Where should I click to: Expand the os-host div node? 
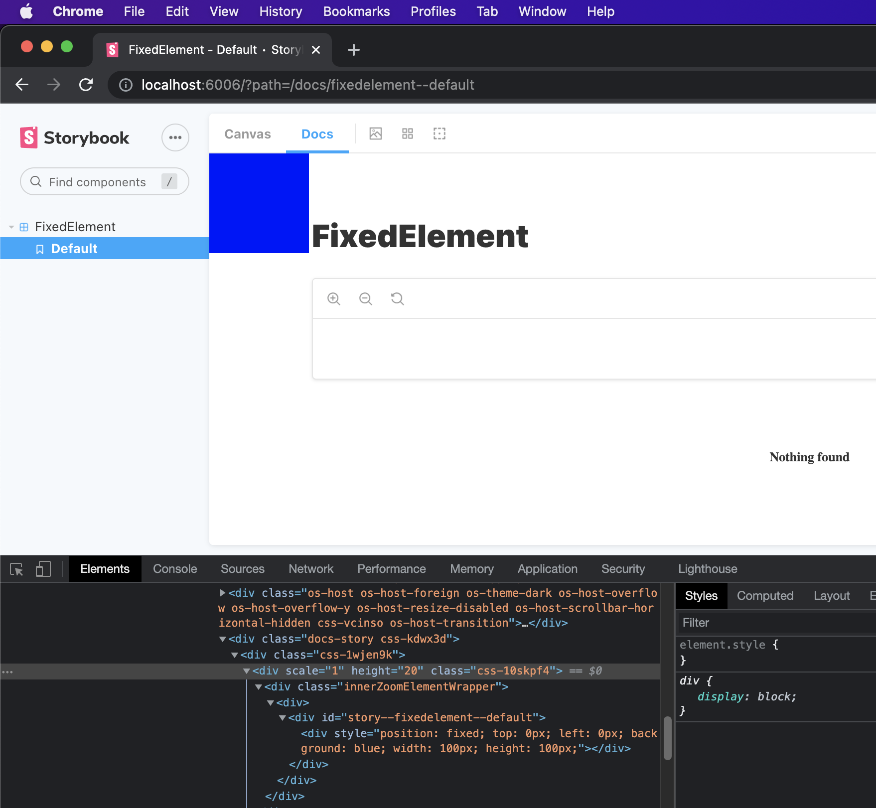pyautogui.click(x=223, y=593)
